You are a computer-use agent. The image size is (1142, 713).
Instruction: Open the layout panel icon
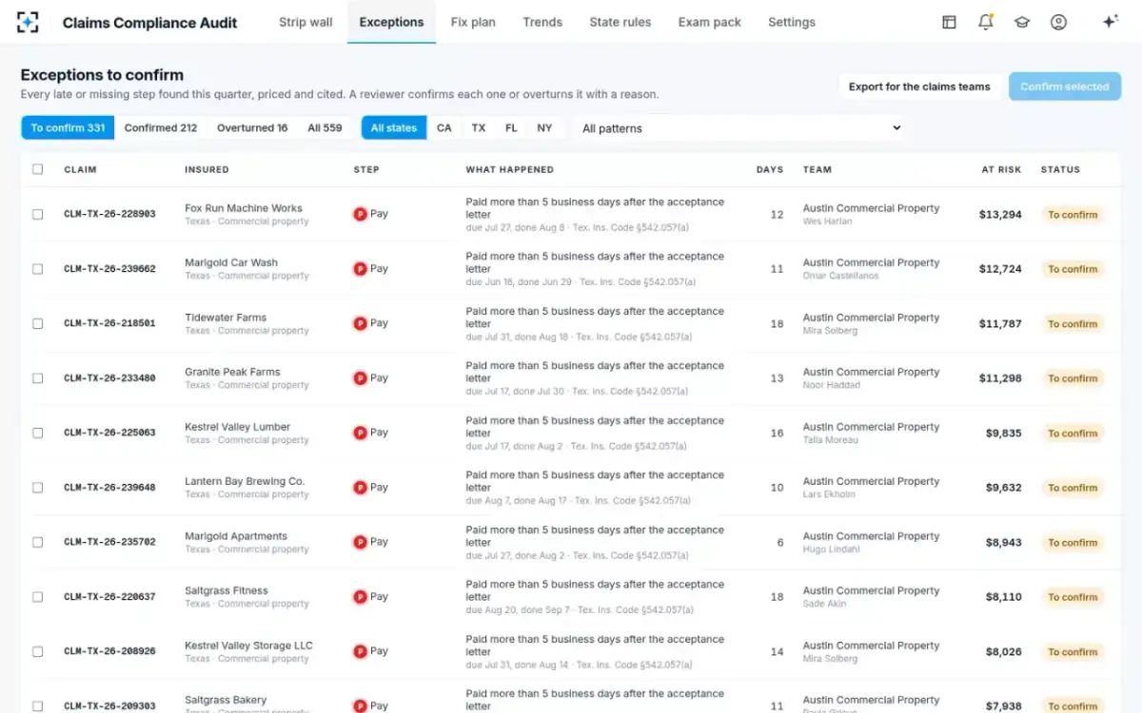(949, 22)
